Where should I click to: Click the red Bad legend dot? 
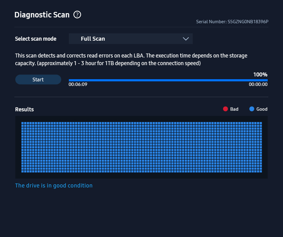(225, 109)
